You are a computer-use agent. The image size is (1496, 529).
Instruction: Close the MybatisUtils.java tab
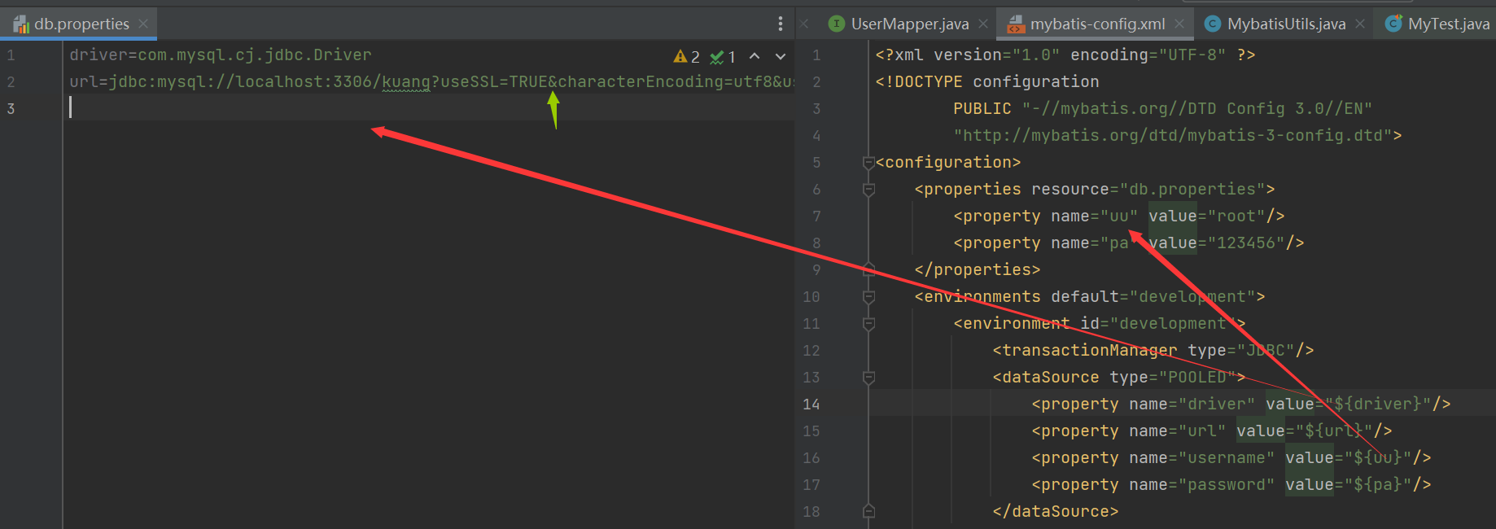click(1360, 24)
